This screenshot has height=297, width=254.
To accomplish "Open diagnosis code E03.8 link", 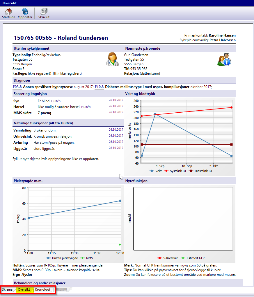I will 17,87.
